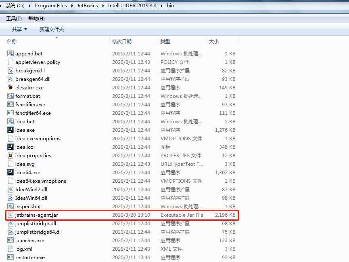Select the file name fsnotifier64.exe
Screen dimensions: 349x262
[x=33, y=113]
